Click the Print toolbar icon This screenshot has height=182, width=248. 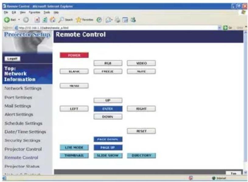[117, 20]
